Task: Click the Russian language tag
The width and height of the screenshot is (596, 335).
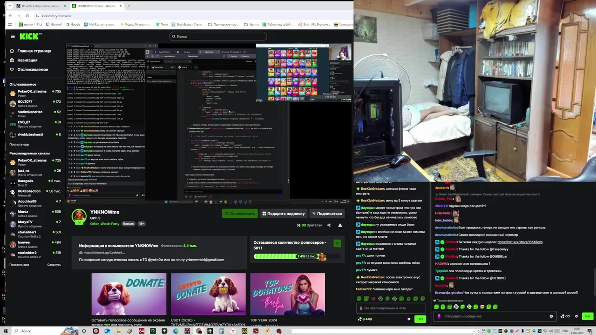Action: (128, 224)
